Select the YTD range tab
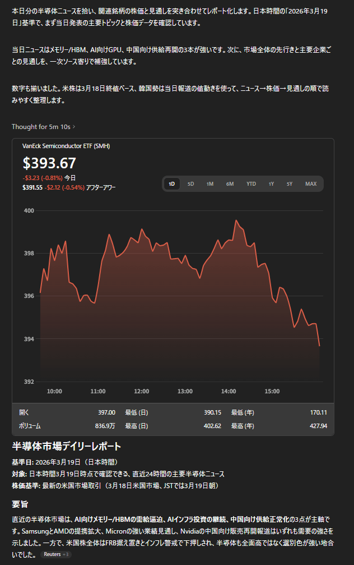The width and height of the screenshot is (354, 565). (x=251, y=184)
